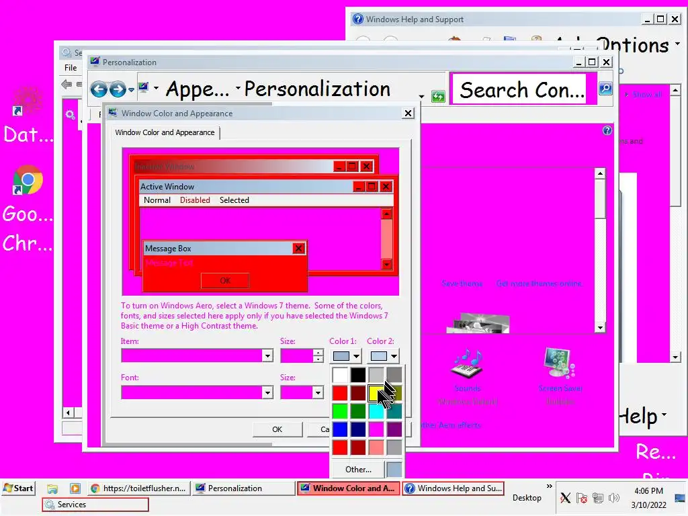
Task: Open the address bar history dropdown
Action: coord(421,96)
